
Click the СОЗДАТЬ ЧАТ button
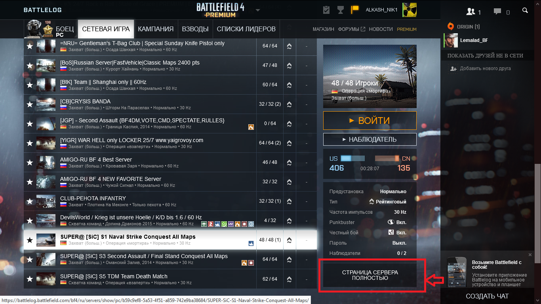point(487,296)
